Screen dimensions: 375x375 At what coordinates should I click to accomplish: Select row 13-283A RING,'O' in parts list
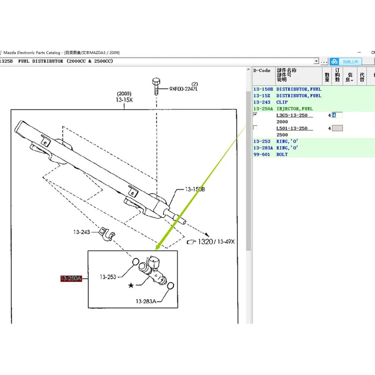313,148
